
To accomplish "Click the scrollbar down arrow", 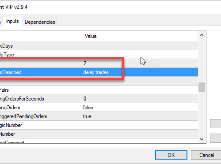I will (202, 139).
